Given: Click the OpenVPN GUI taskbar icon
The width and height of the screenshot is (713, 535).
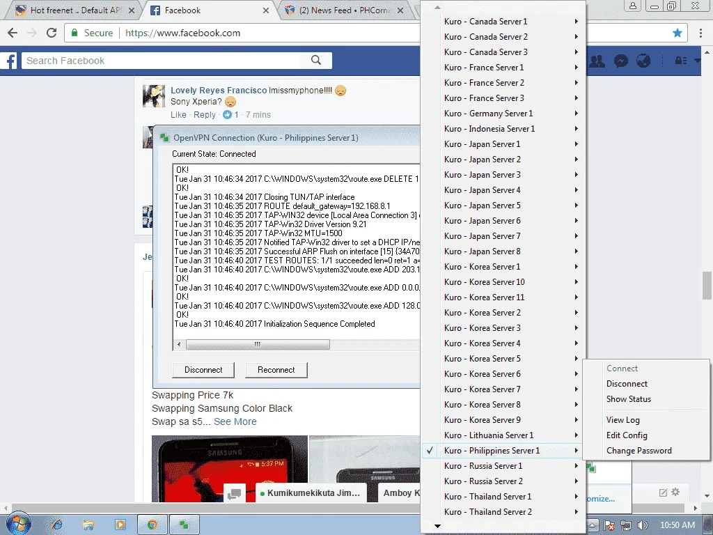Looking at the screenshot, I should click(184, 525).
